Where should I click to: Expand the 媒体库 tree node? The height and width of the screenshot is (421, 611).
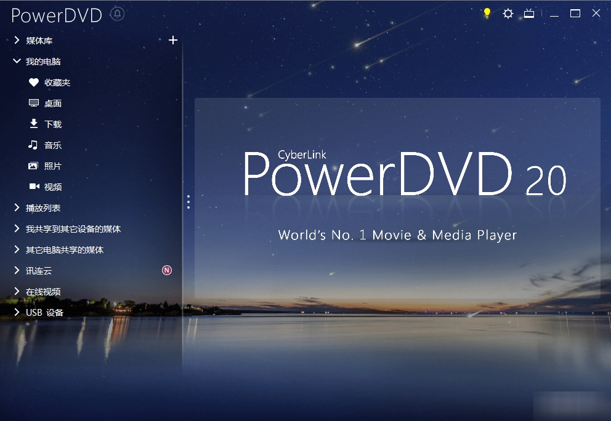pyautogui.click(x=17, y=40)
